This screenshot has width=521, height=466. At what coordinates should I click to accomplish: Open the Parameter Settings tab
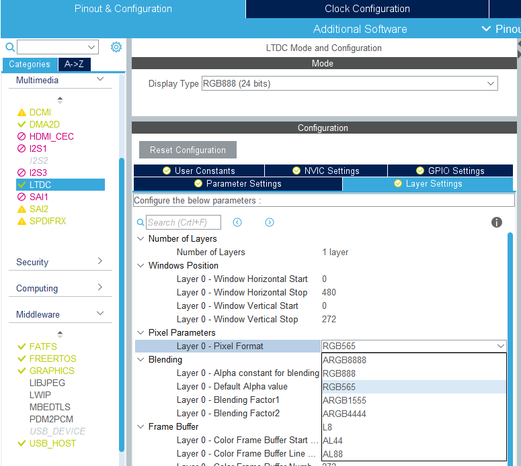238,183
